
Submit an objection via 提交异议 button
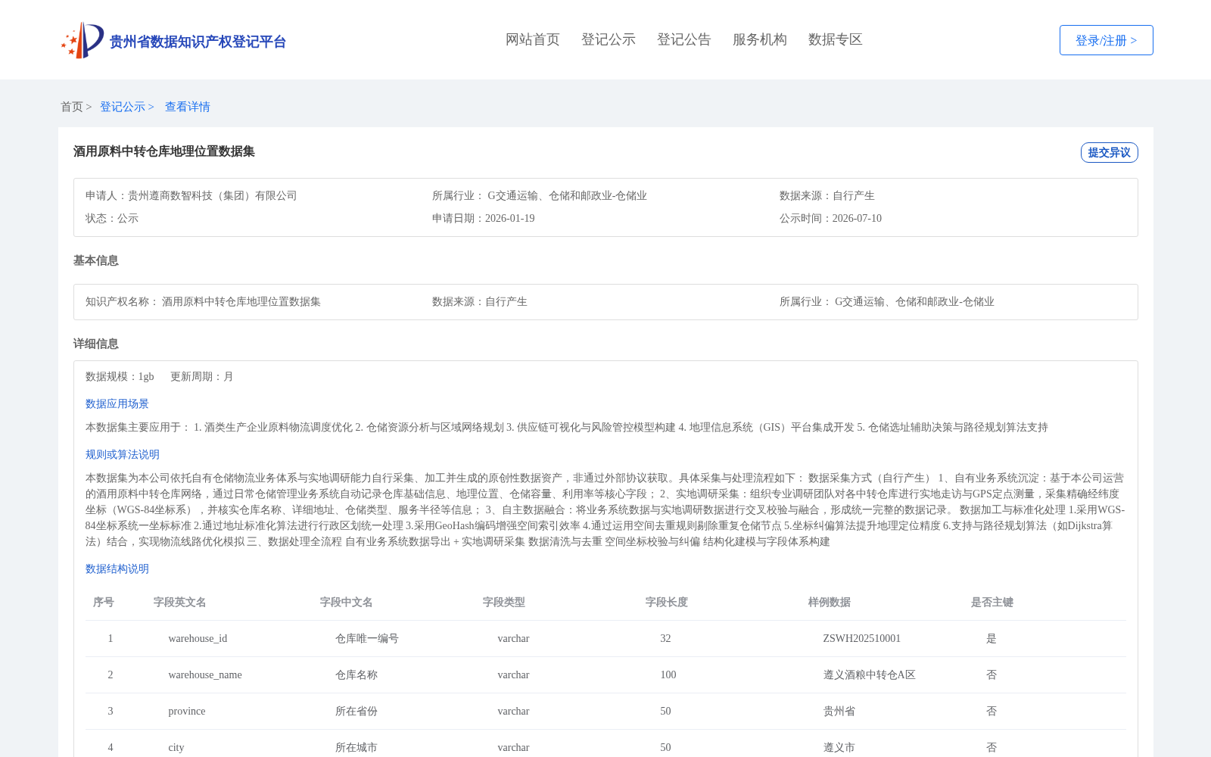(1110, 152)
